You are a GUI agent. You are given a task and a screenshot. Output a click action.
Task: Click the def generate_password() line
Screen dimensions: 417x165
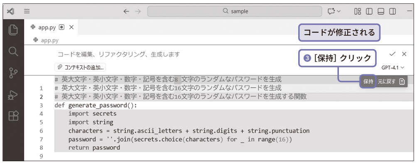(96, 106)
